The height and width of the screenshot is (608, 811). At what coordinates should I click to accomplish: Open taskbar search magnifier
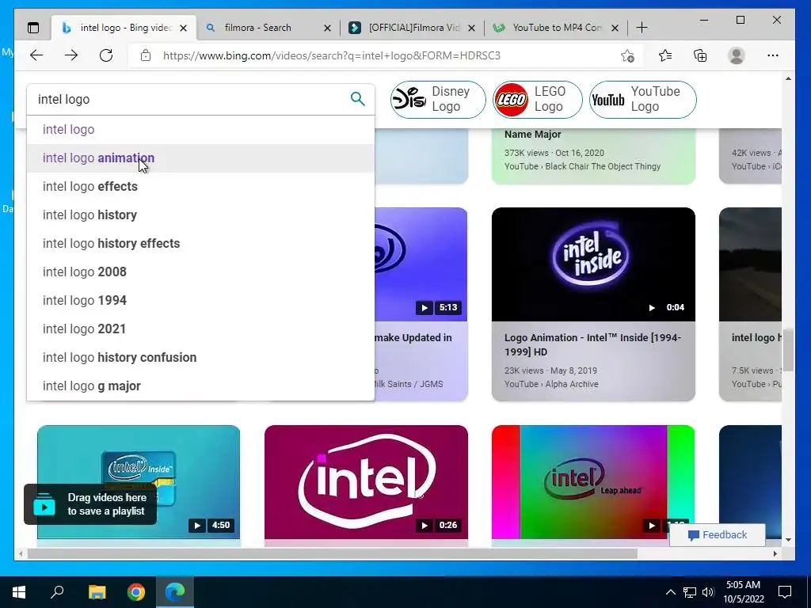[57, 592]
